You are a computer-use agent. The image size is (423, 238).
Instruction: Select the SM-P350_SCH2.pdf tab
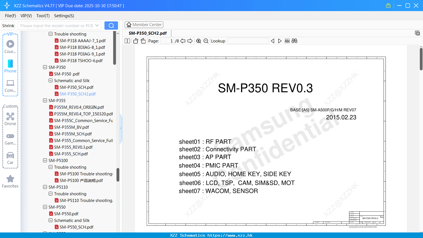[x=148, y=33]
